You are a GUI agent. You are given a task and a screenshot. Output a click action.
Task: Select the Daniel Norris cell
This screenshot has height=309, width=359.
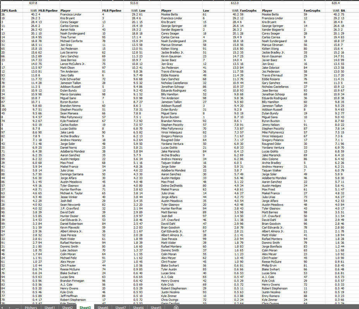pos(81,148)
